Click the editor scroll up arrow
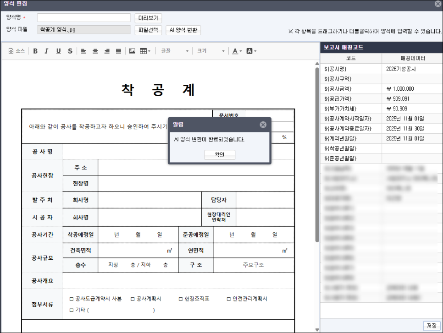The image size is (443, 333). tap(317, 64)
